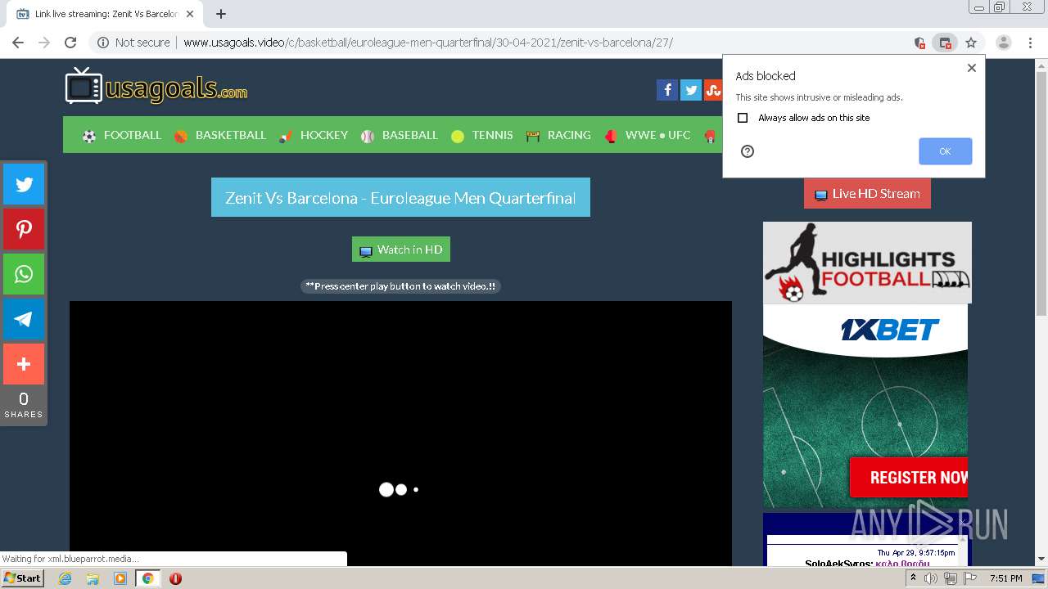Click REGISTER NOW on 1XBET ad

[910, 478]
